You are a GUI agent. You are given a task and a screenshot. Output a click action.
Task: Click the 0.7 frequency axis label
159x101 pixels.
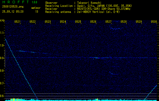coord(2,83)
